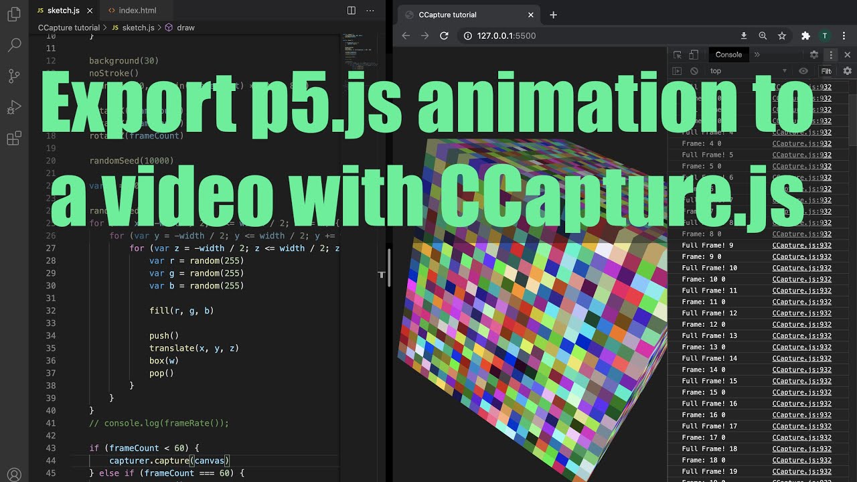Image resolution: width=857 pixels, height=482 pixels.
Task: Open the CCapture.js:932 link beside Frame: 12 0
Action: point(801,325)
